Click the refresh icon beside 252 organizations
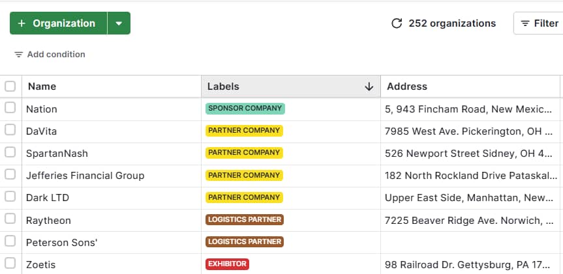Viewport: 563px width, 274px height. (x=397, y=23)
